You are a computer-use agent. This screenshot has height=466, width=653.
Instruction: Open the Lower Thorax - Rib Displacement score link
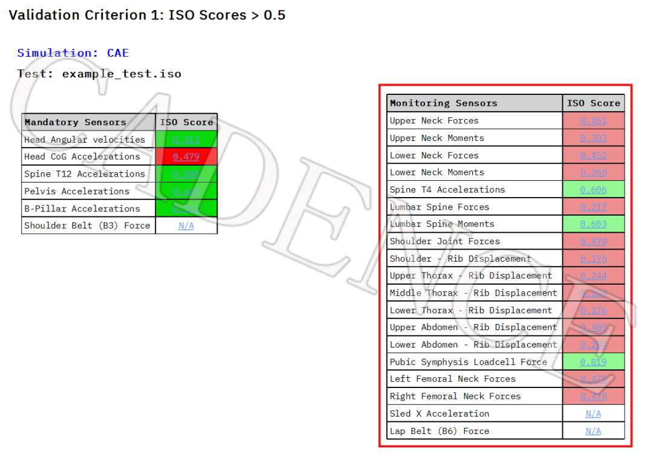click(x=593, y=310)
